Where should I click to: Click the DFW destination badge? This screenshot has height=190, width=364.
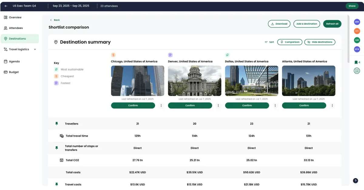coord(357,49)
